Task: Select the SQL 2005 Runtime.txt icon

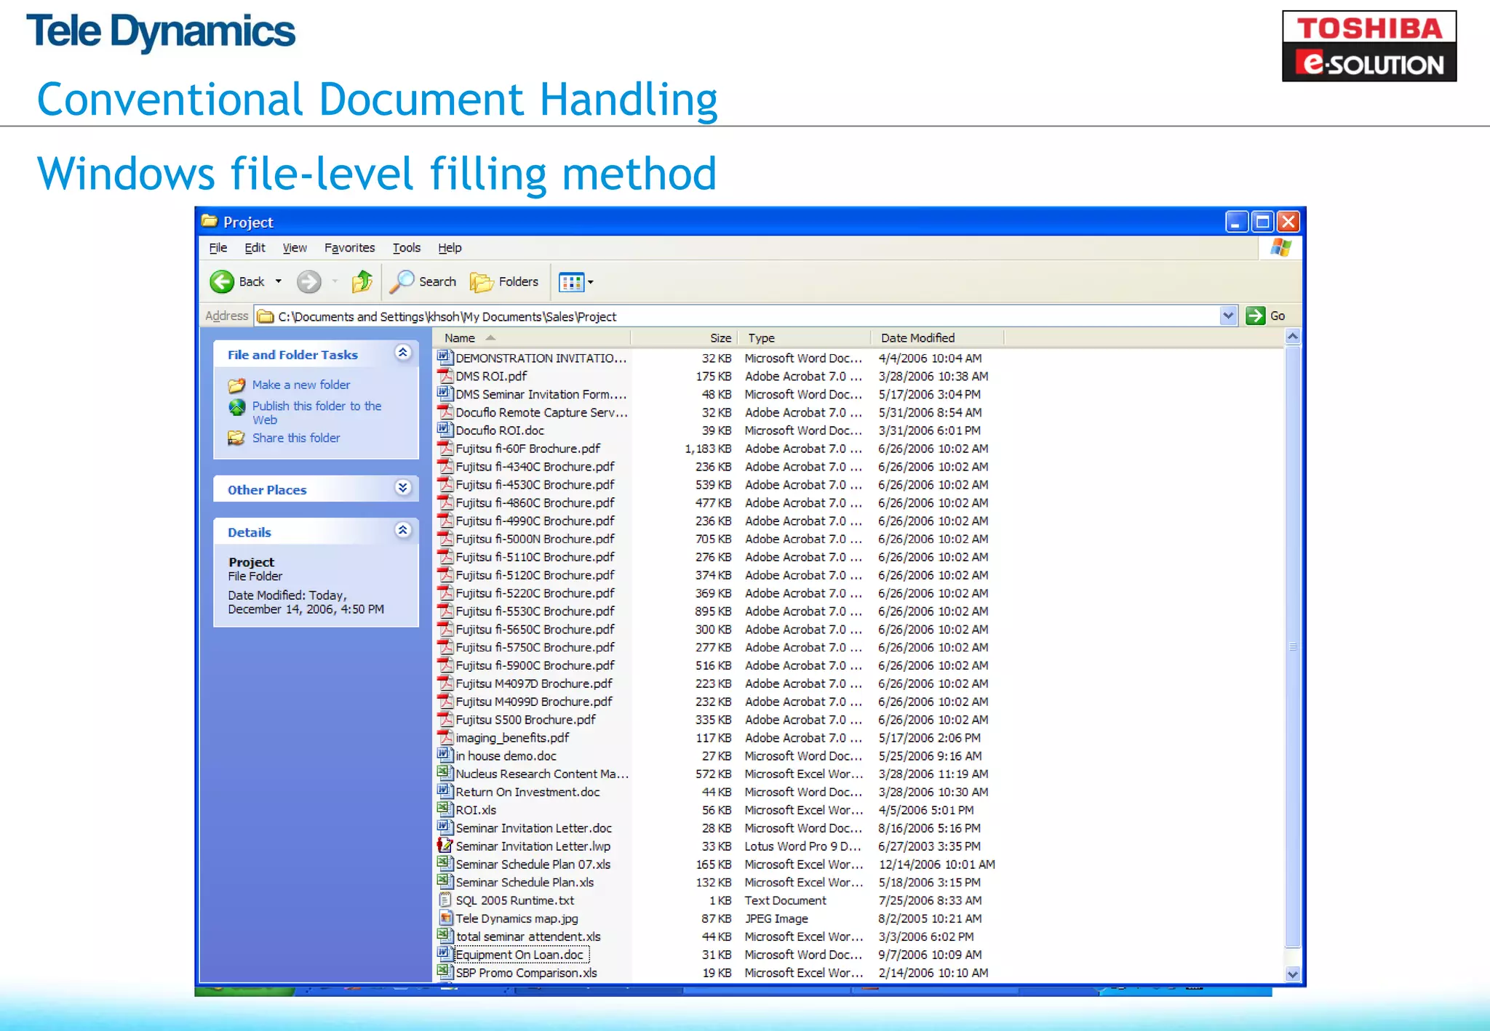Action: point(445,900)
